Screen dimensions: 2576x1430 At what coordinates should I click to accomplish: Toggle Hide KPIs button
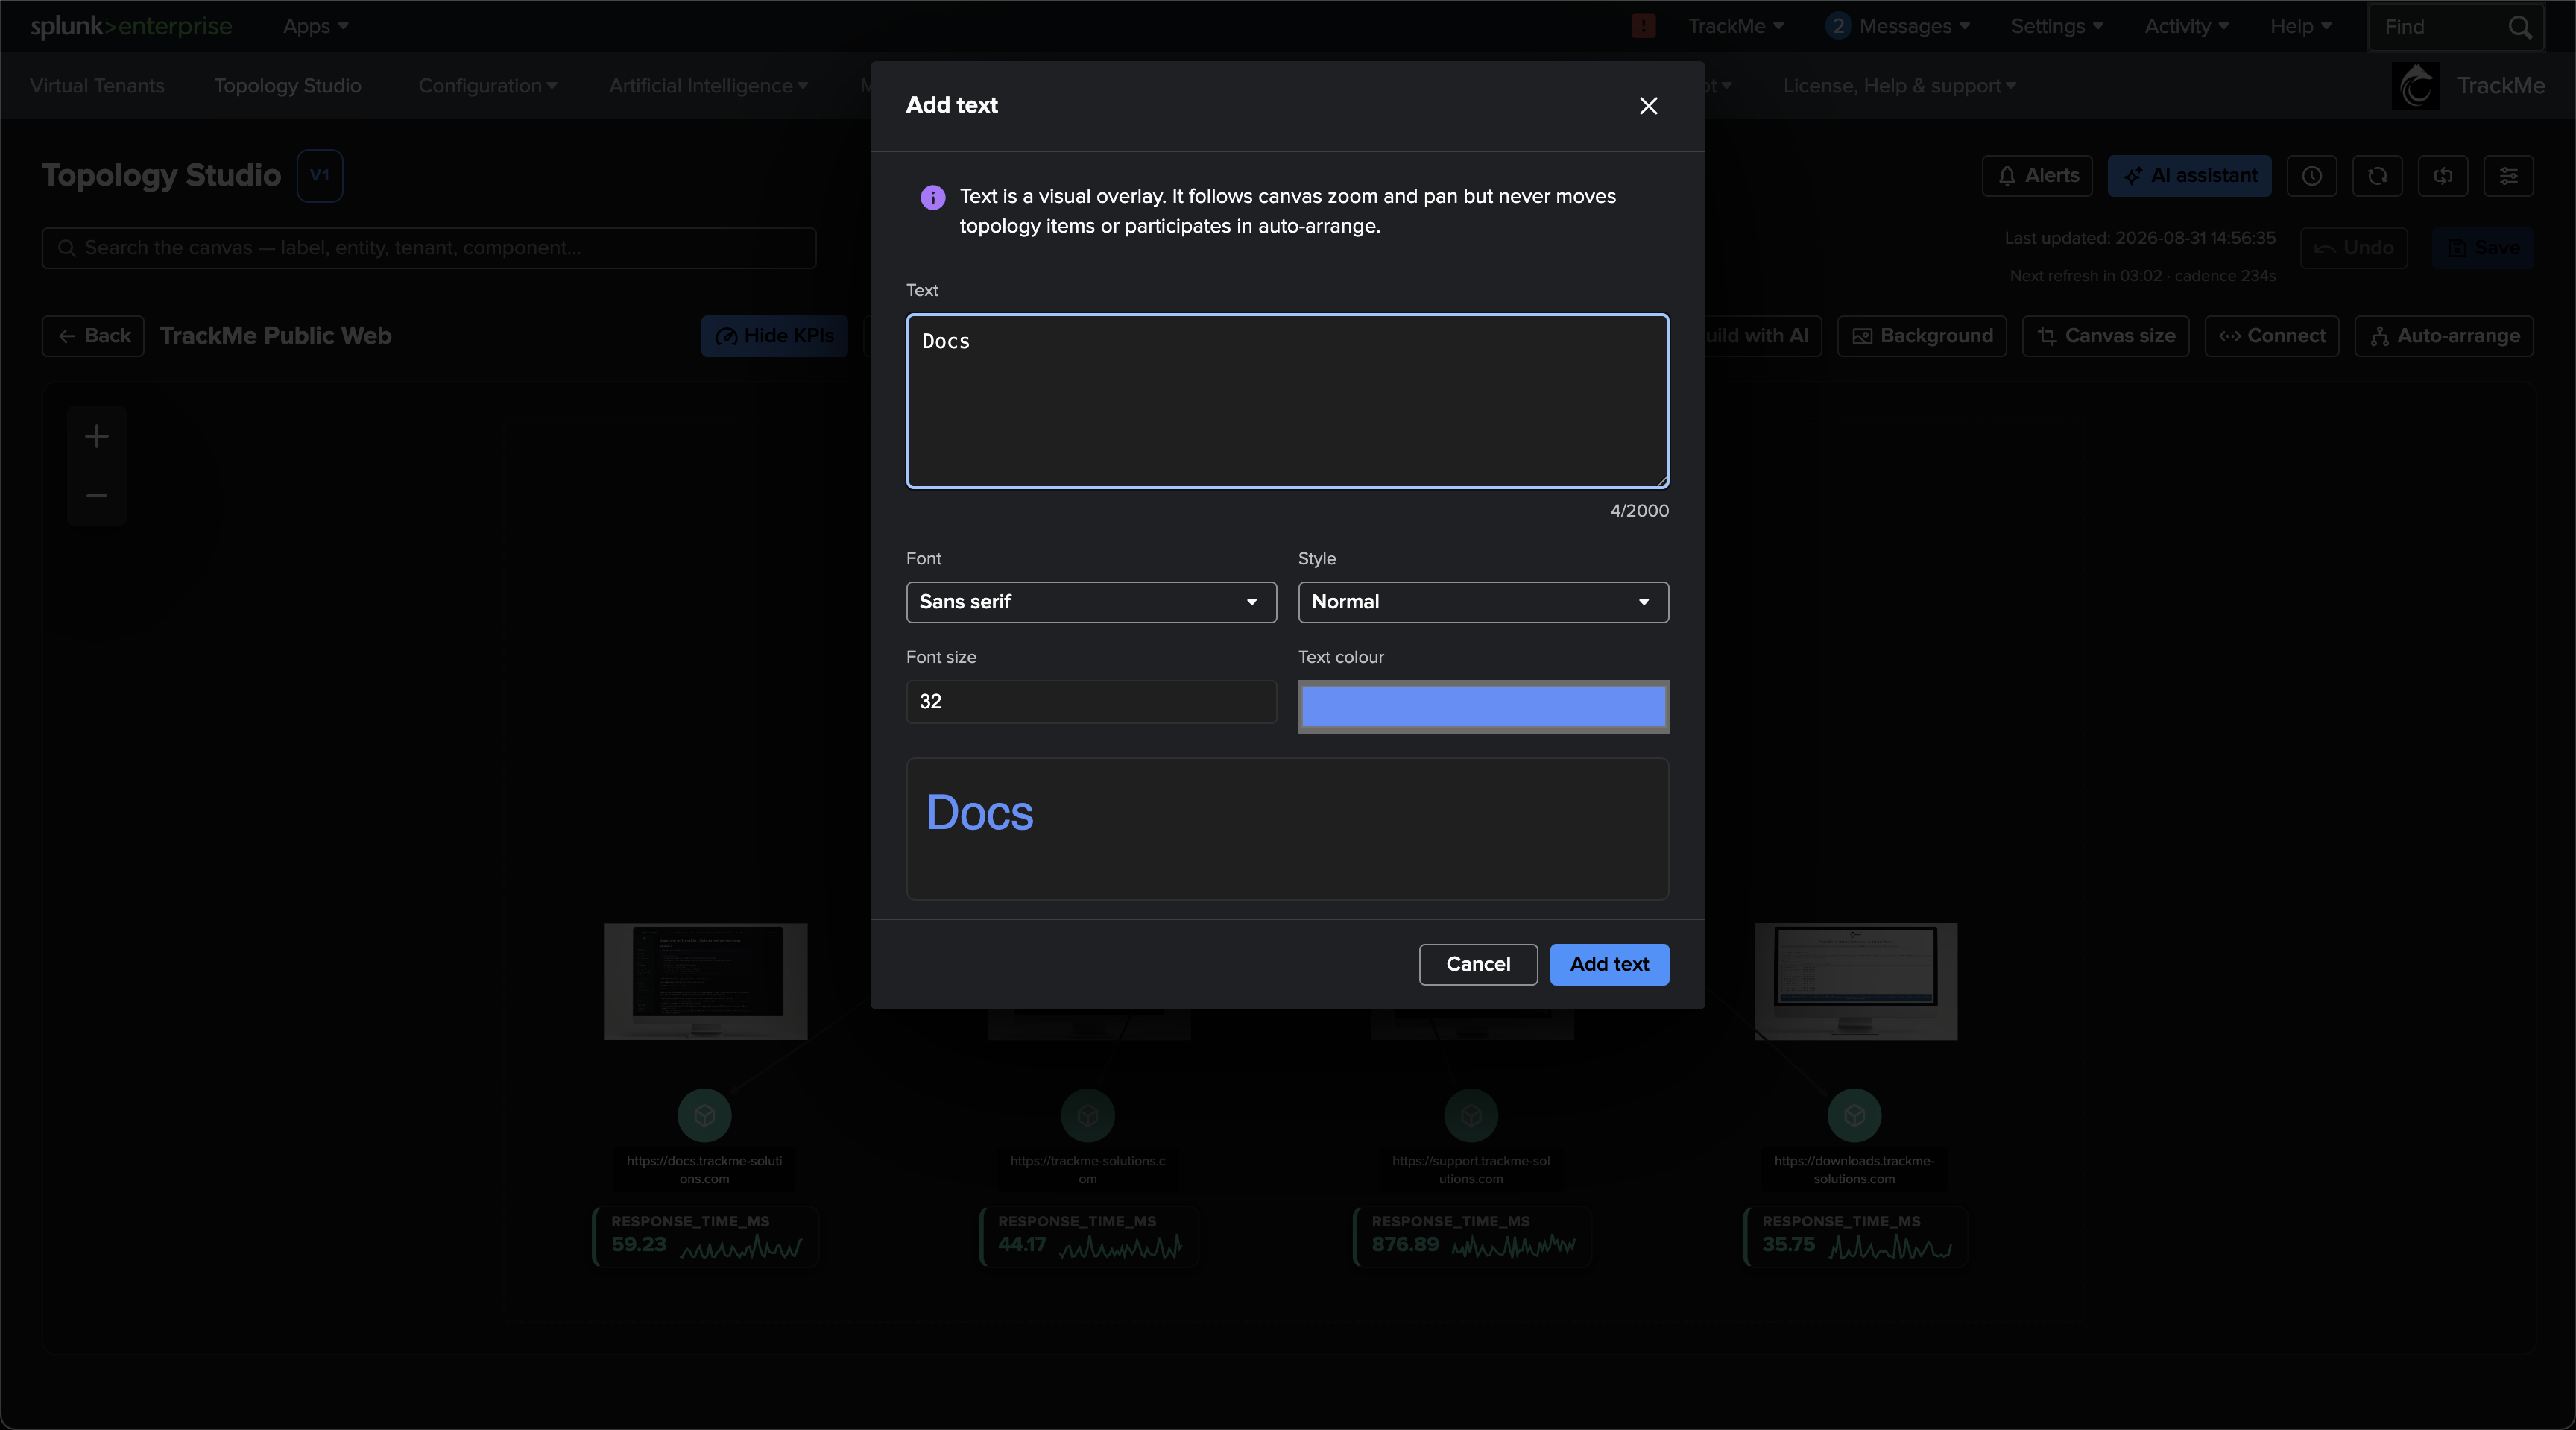tap(774, 336)
